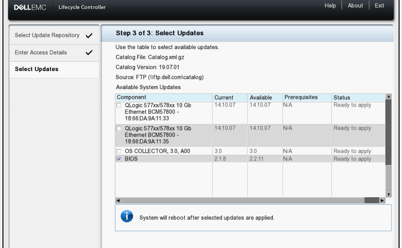Click the Step 3 of 3 heading

[160, 33]
